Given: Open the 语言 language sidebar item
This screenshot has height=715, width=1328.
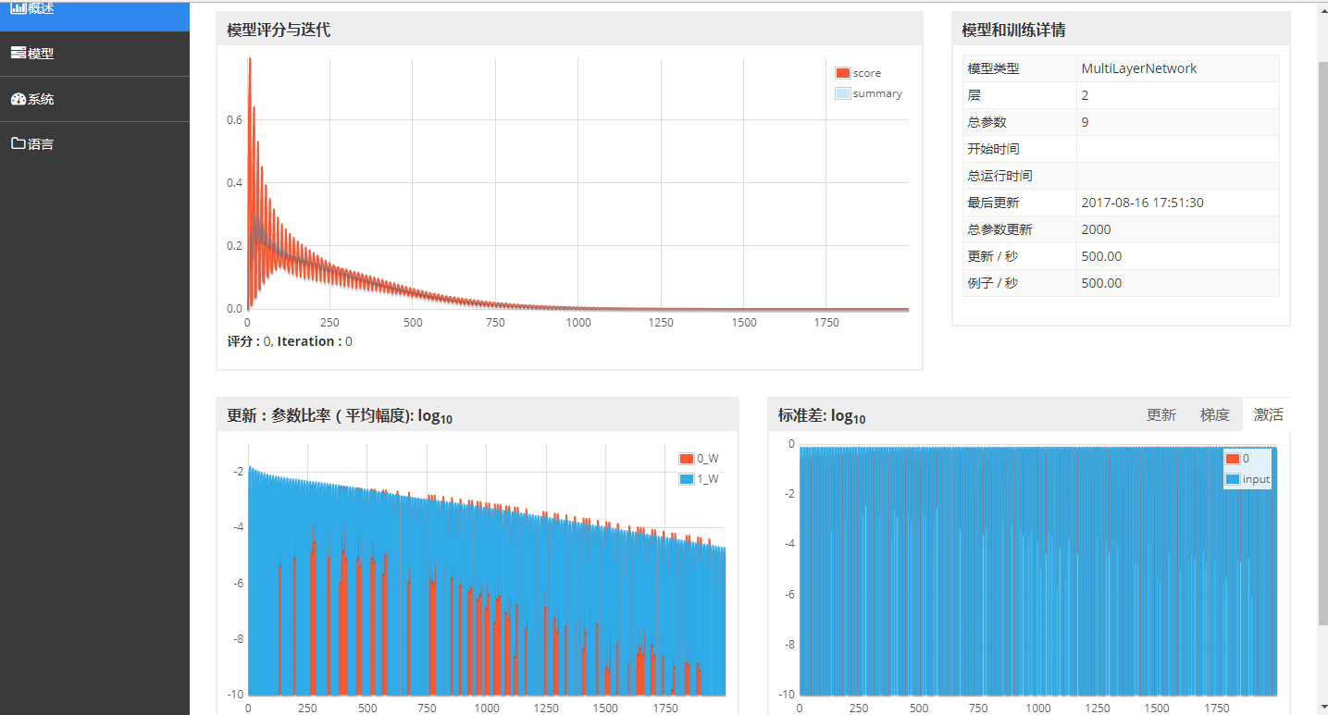Looking at the screenshot, I should click(94, 144).
